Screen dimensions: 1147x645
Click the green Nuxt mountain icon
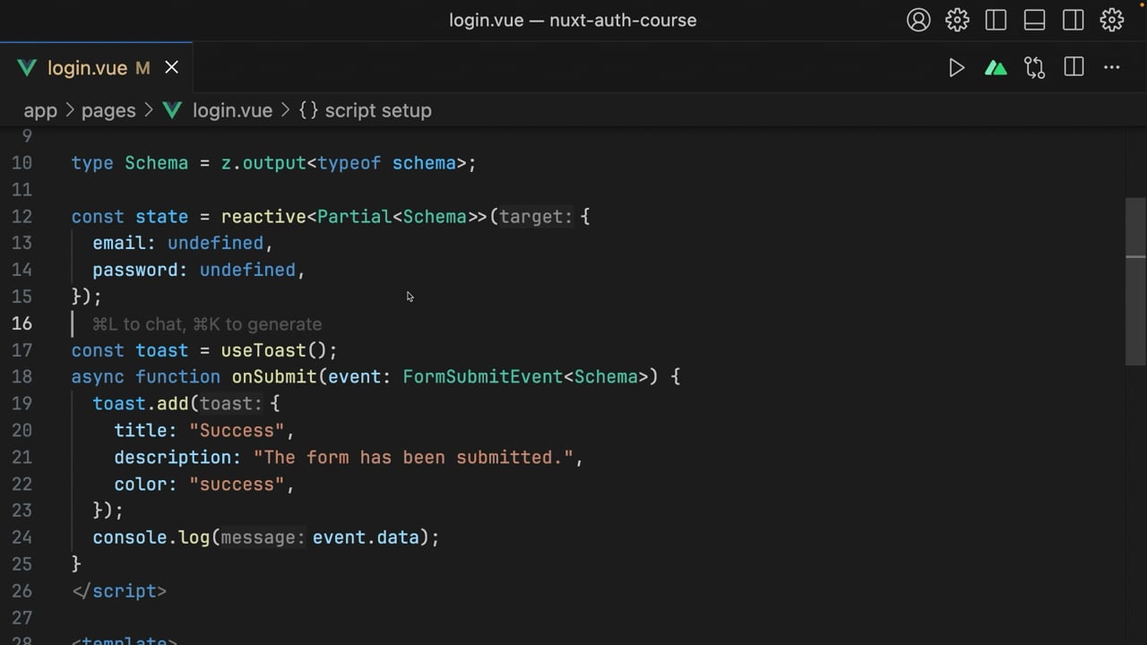996,68
